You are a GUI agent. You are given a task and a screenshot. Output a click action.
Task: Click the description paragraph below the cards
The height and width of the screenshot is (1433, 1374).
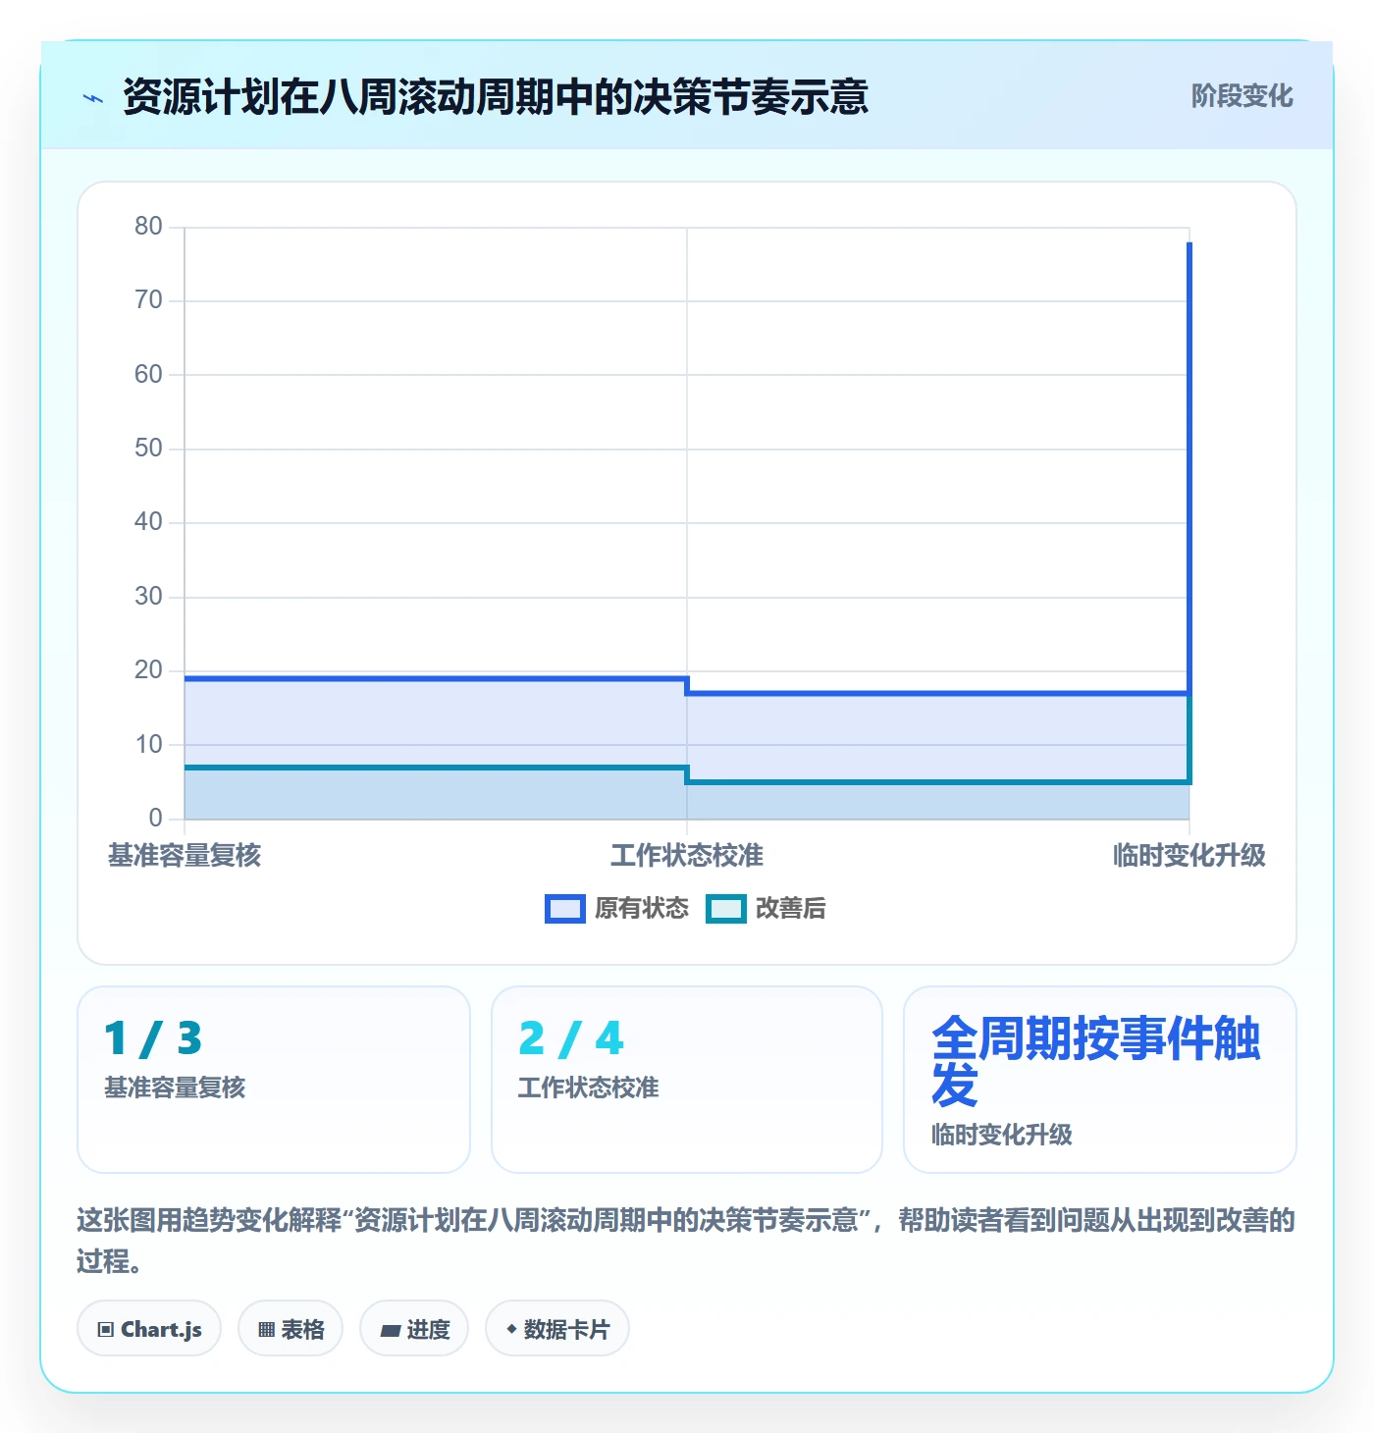click(686, 1241)
